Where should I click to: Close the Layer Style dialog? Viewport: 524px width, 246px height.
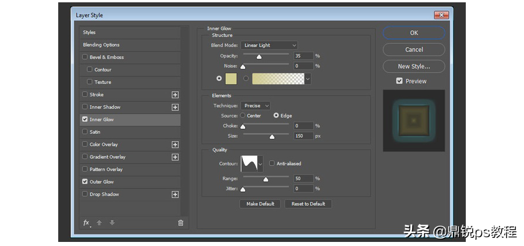point(441,15)
